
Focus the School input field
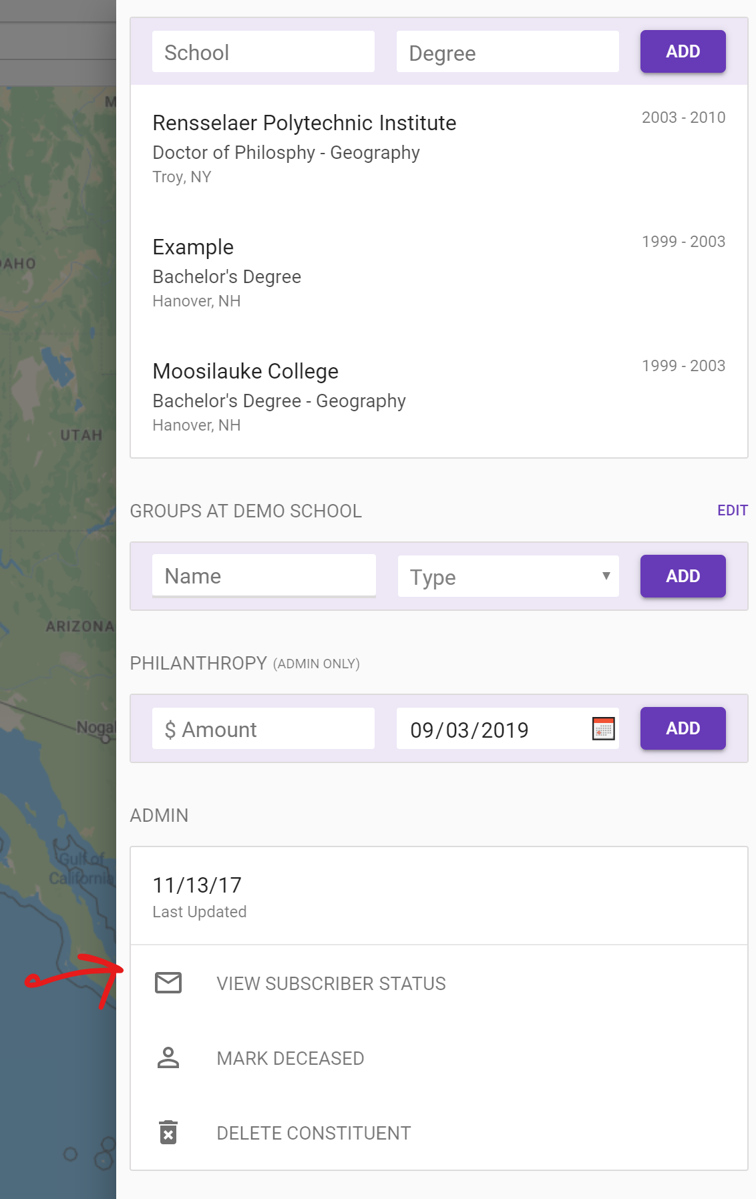pyautogui.click(x=263, y=52)
